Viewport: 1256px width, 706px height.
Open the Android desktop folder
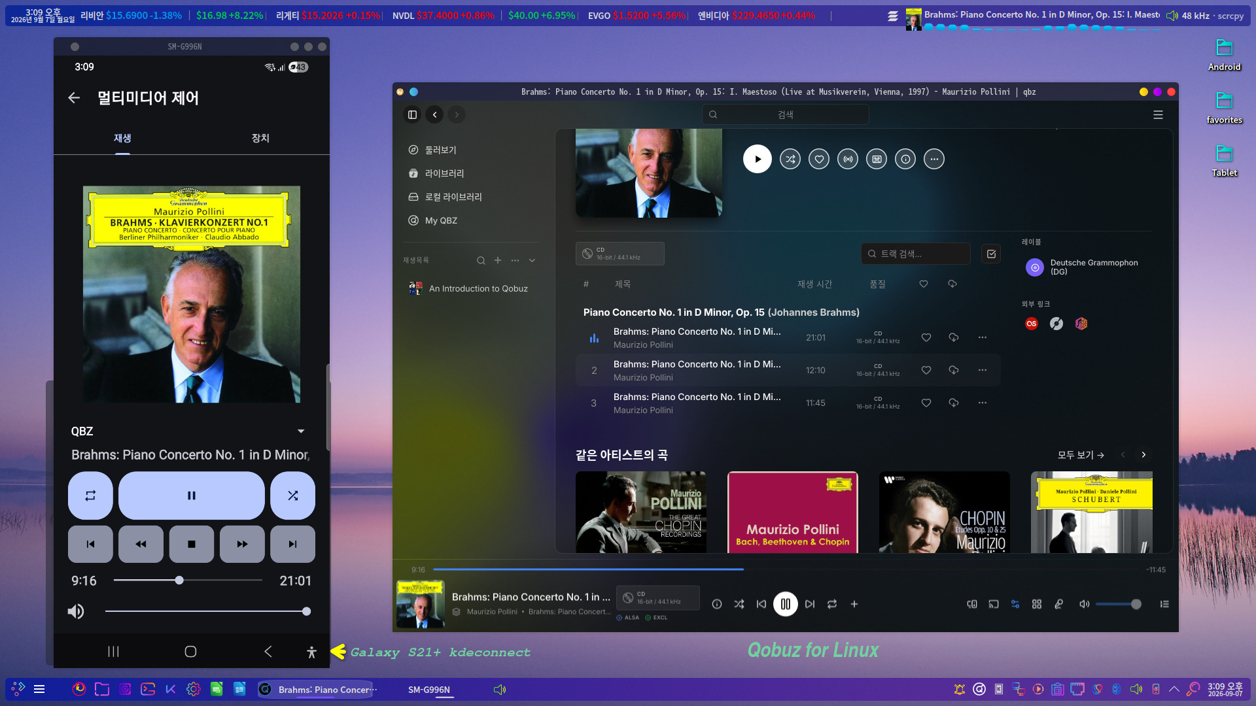[1225, 54]
